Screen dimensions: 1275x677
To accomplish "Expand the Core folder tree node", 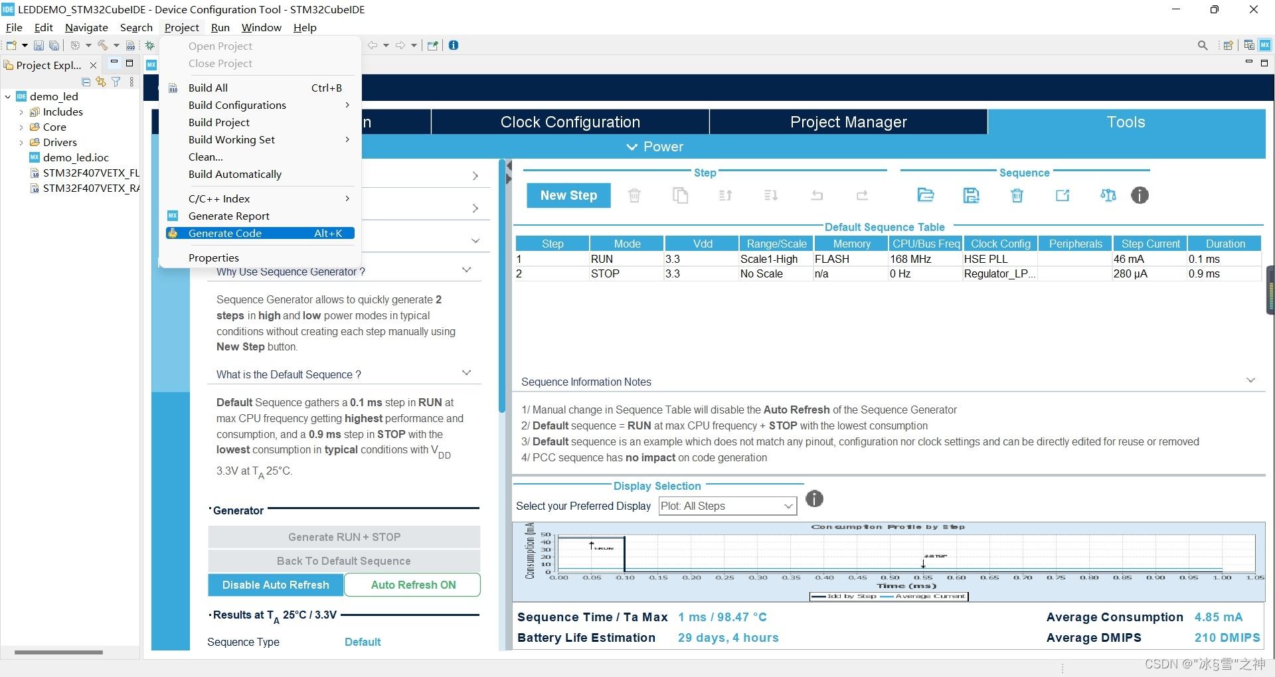I will [21, 127].
